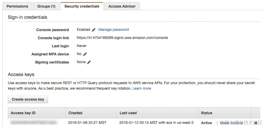Sort by Access key ID column header
Image resolution: width=264 pixels, height=127 pixels.
click(23, 113)
